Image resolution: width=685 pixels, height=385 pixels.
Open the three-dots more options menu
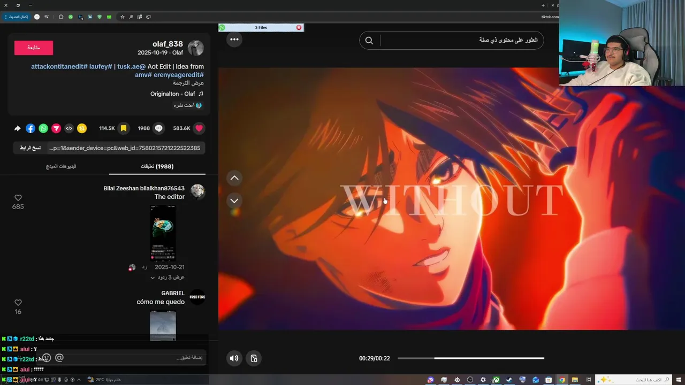point(234,39)
